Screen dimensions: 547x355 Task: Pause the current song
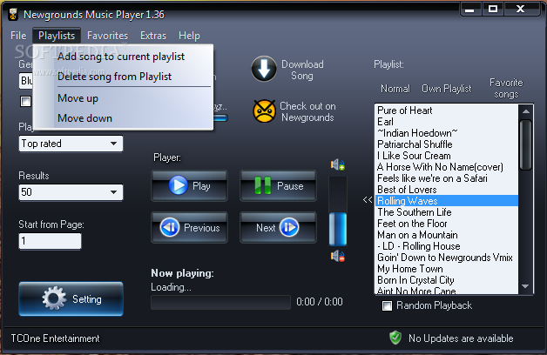click(278, 186)
